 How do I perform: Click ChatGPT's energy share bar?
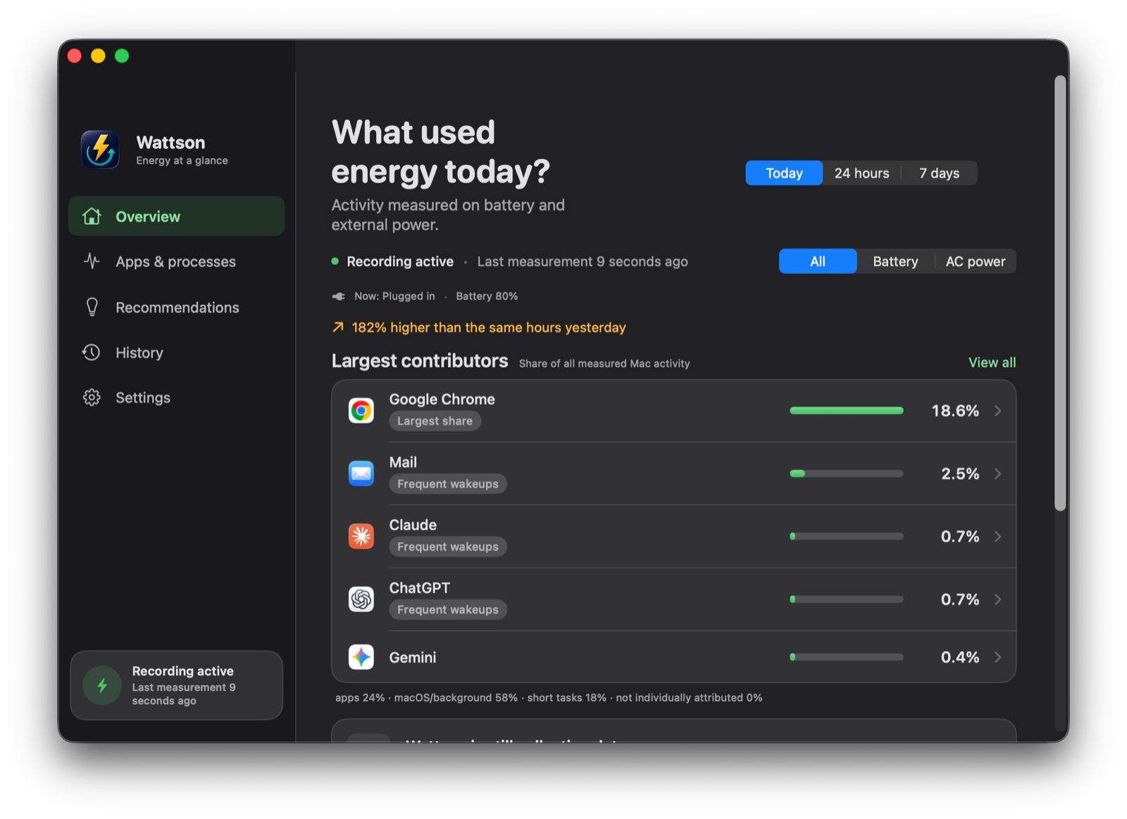[x=847, y=599]
